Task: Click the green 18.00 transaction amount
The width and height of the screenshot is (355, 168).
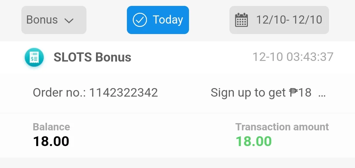Action: (253, 141)
